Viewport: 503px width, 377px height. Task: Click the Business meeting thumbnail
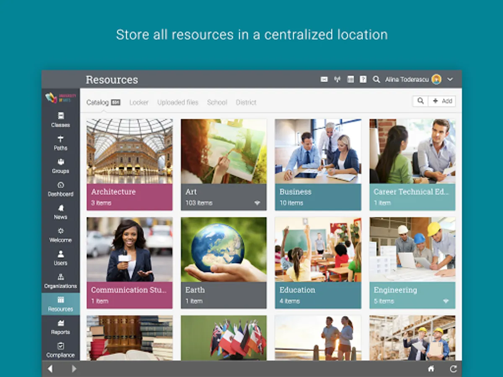pyautogui.click(x=318, y=151)
